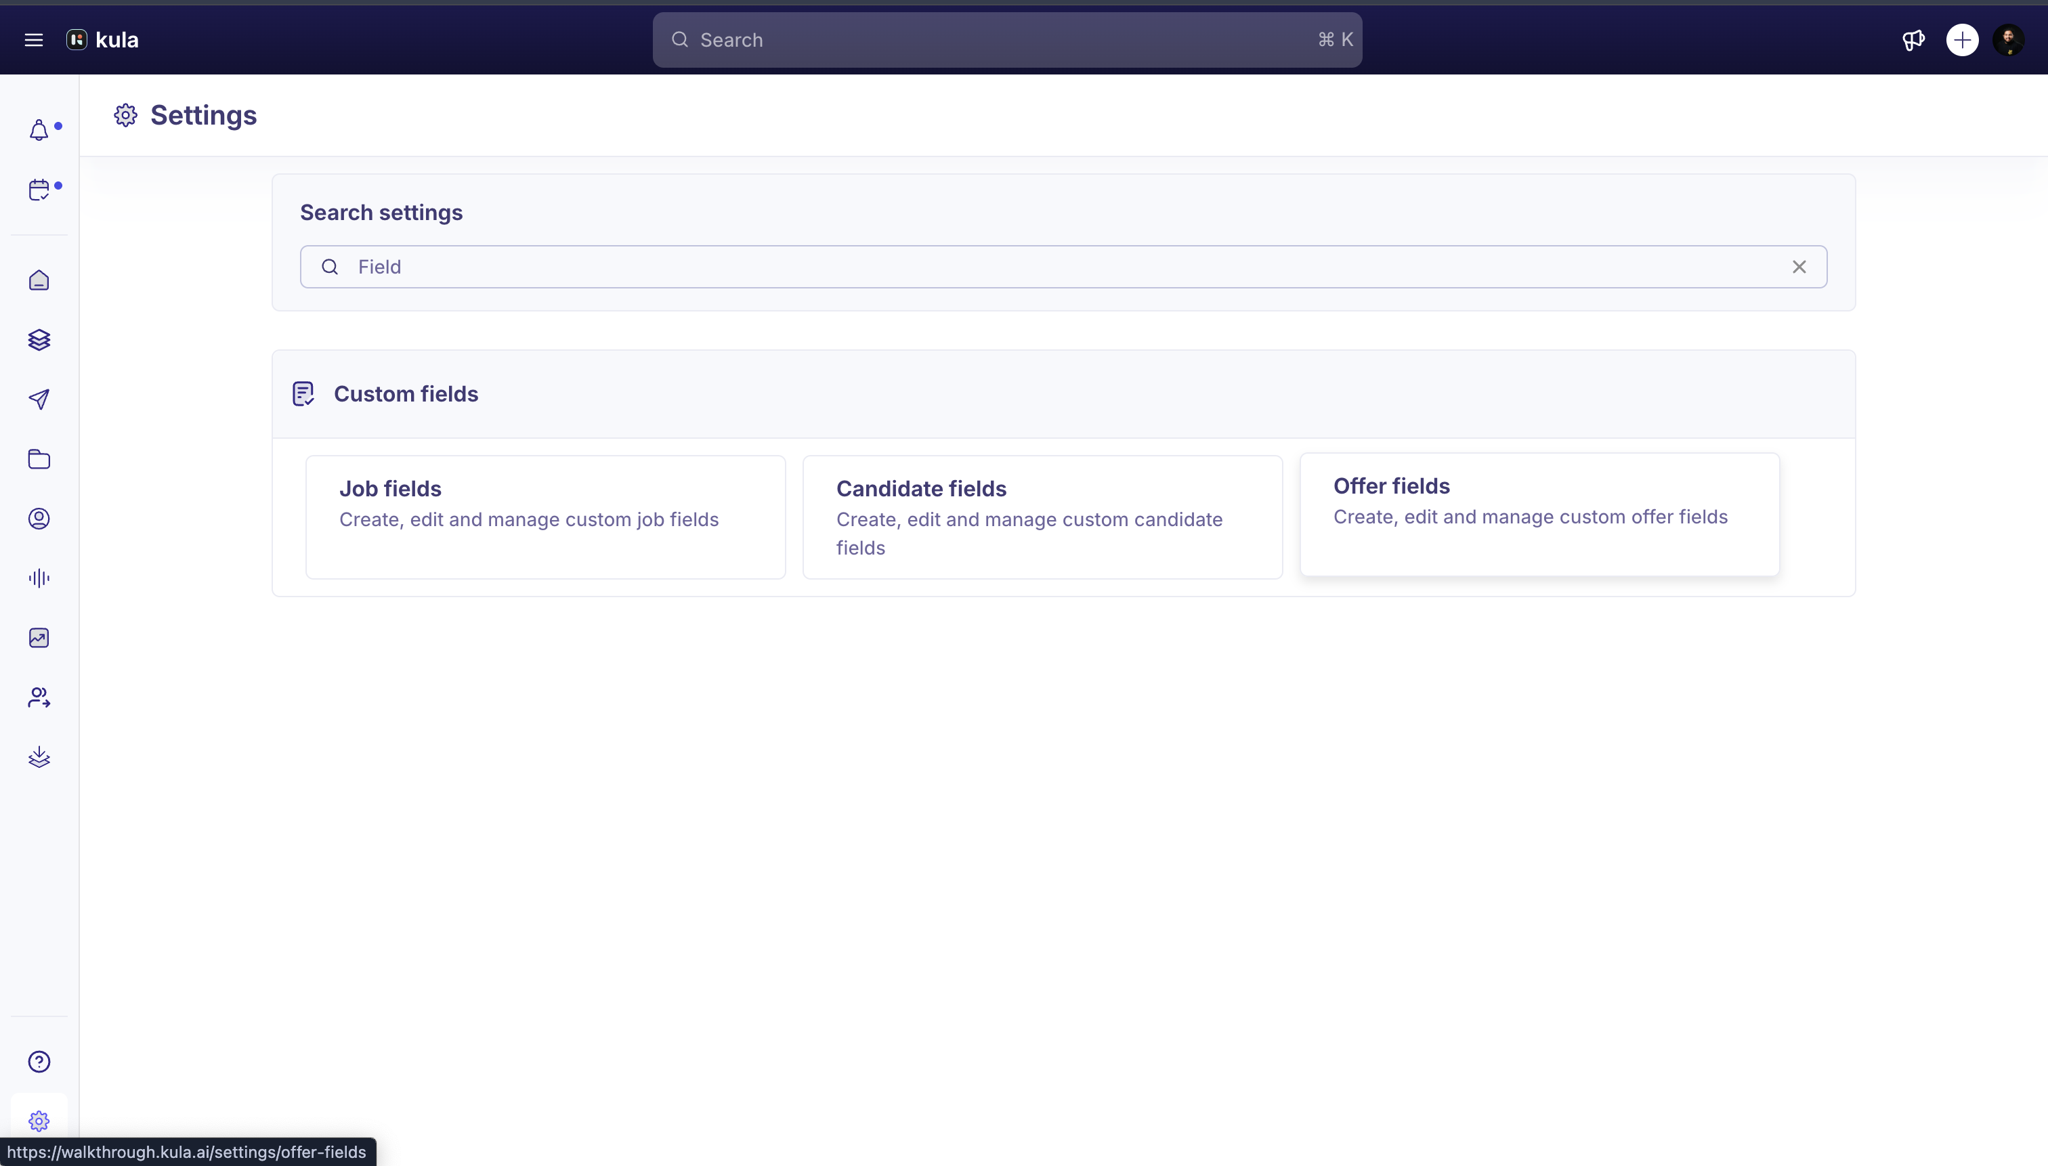Click 'Create, edit and manage custom job fields'
2048x1166 pixels.
529,520
